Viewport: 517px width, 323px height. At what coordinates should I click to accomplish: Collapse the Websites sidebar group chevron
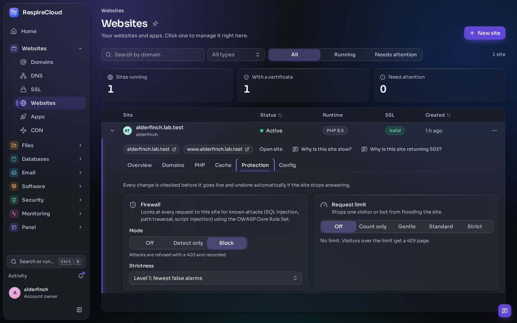pyautogui.click(x=80, y=48)
